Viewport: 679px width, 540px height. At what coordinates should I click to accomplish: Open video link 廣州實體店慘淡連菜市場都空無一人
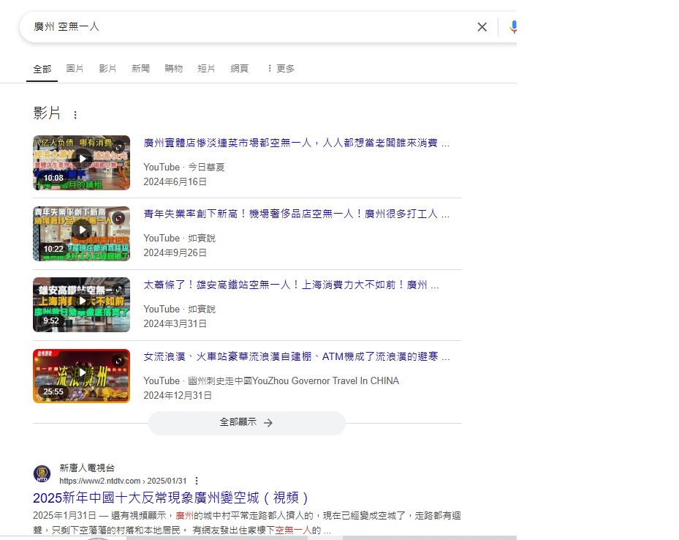[x=297, y=143]
